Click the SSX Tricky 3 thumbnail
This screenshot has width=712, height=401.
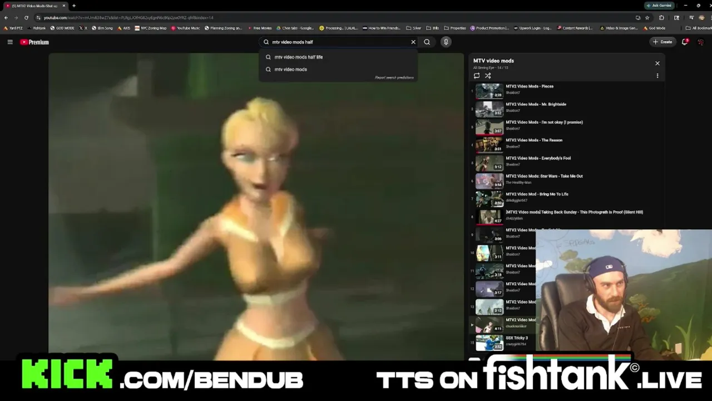point(489,342)
